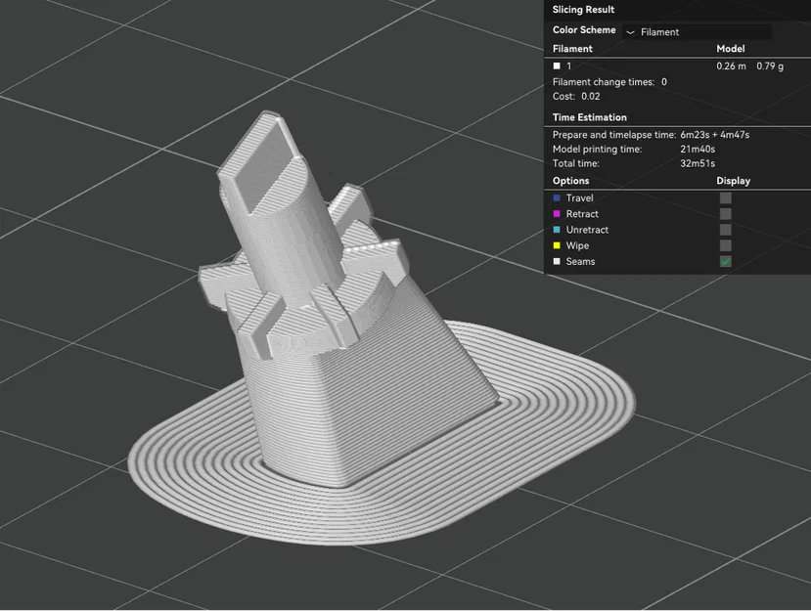Click the Filament column header
Viewport: 811px width, 611px height.
click(x=572, y=49)
